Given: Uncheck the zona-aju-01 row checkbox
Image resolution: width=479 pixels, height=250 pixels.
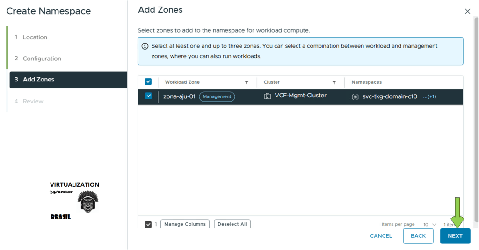Looking at the screenshot, I should pyautogui.click(x=148, y=96).
